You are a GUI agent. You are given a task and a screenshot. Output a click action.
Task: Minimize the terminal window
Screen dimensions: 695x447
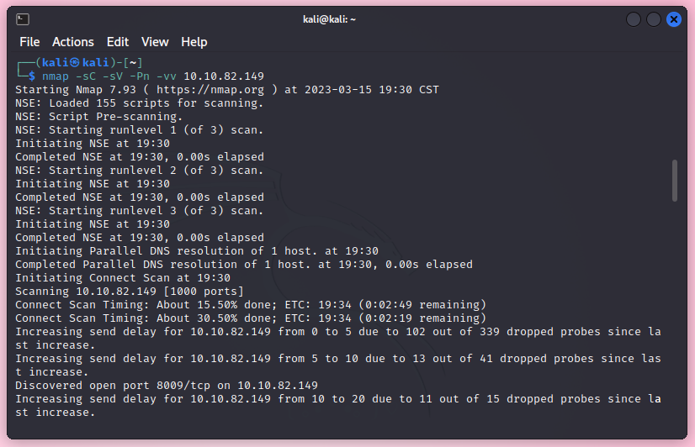[634, 19]
